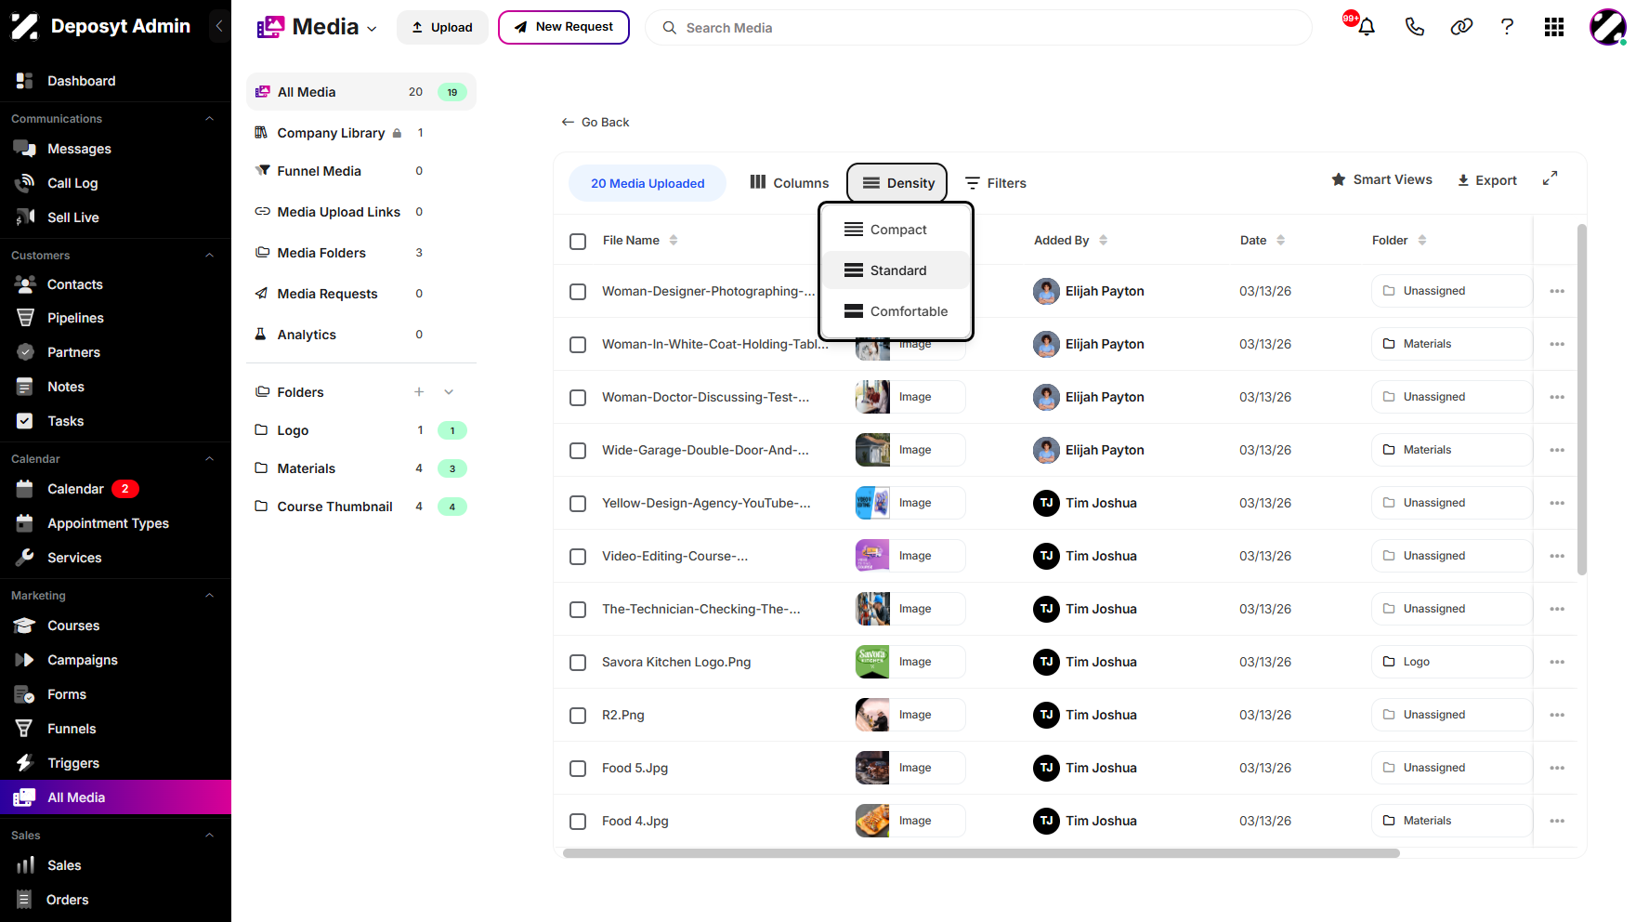Viewport: 1649px width, 922px height.
Task: Choose Standard density option
Action: [x=896, y=270]
